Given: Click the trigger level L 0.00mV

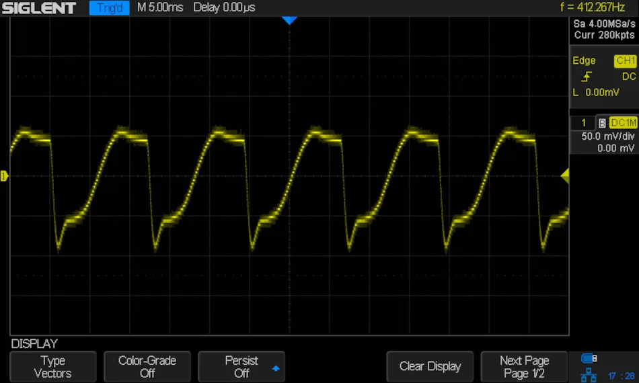Looking at the screenshot, I should pos(596,93).
